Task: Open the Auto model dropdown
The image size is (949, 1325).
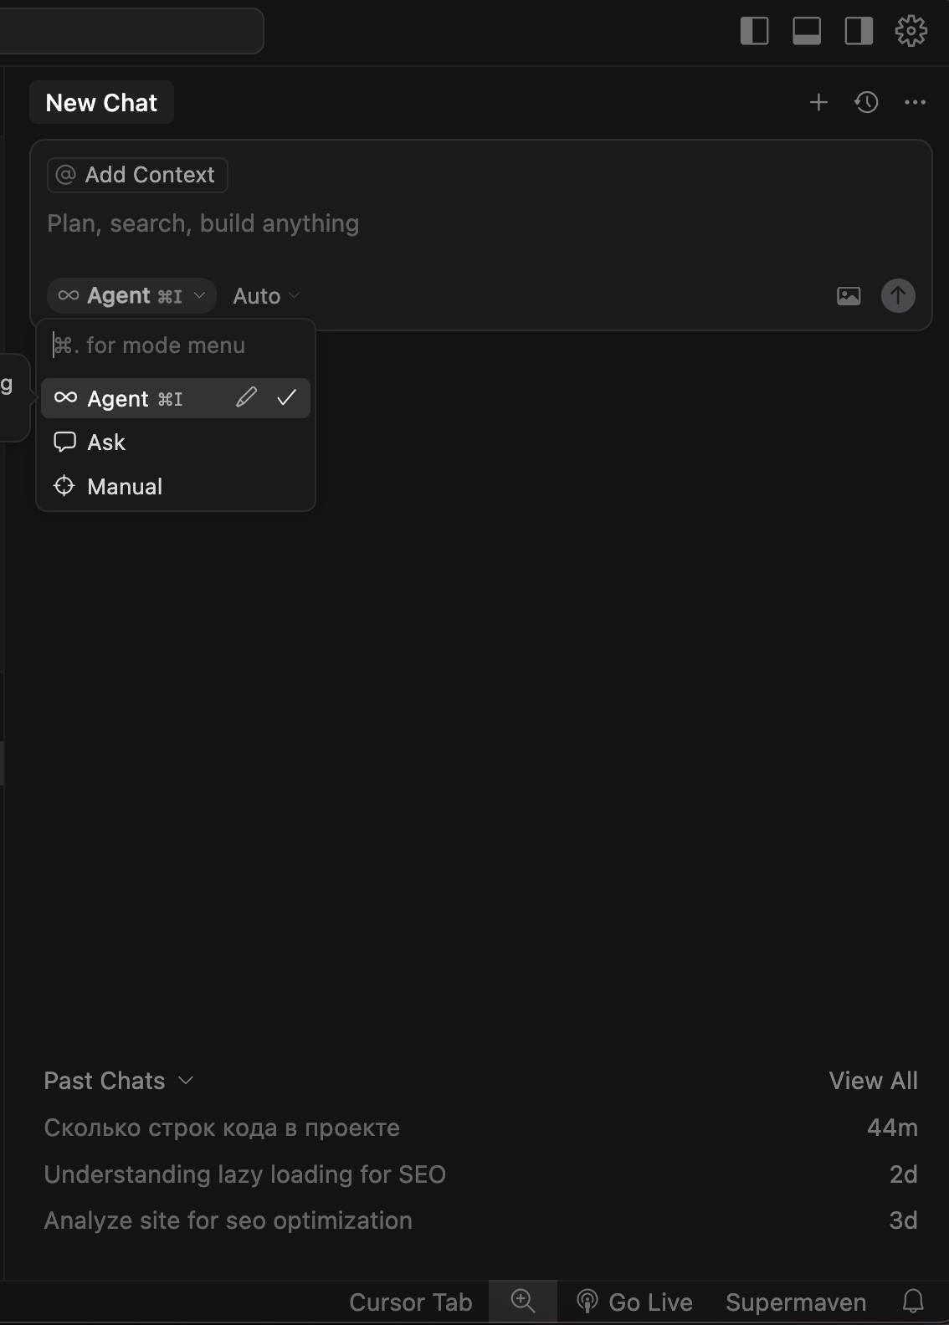Action: [266, 296]
